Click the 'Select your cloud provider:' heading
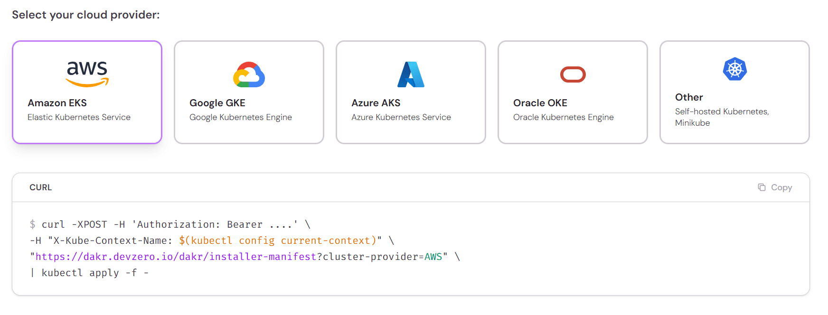This screenshot has width=828, height=315. [x=86, y=15]
